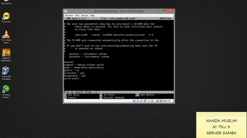
Task: Launch Camtasia Studio 5 shortcut
Action: 6,92
